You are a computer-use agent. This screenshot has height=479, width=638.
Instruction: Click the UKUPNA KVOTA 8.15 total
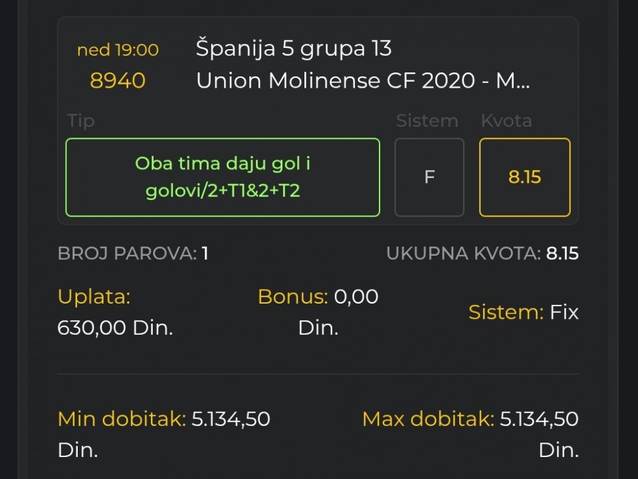coord(482,253)
